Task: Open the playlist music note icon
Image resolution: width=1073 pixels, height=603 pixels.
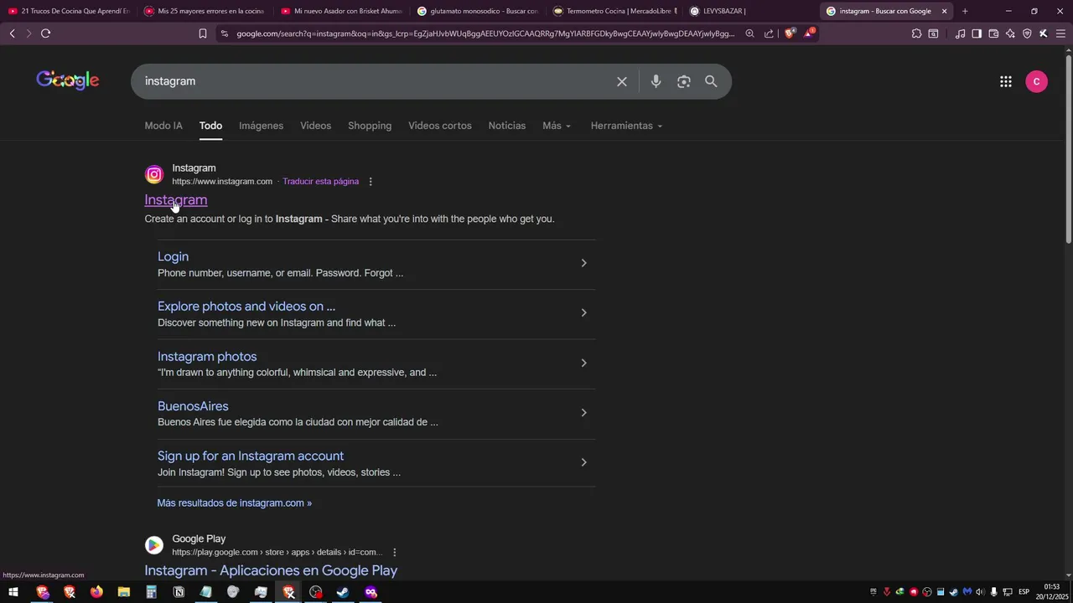Action: (x=960, y=33)
